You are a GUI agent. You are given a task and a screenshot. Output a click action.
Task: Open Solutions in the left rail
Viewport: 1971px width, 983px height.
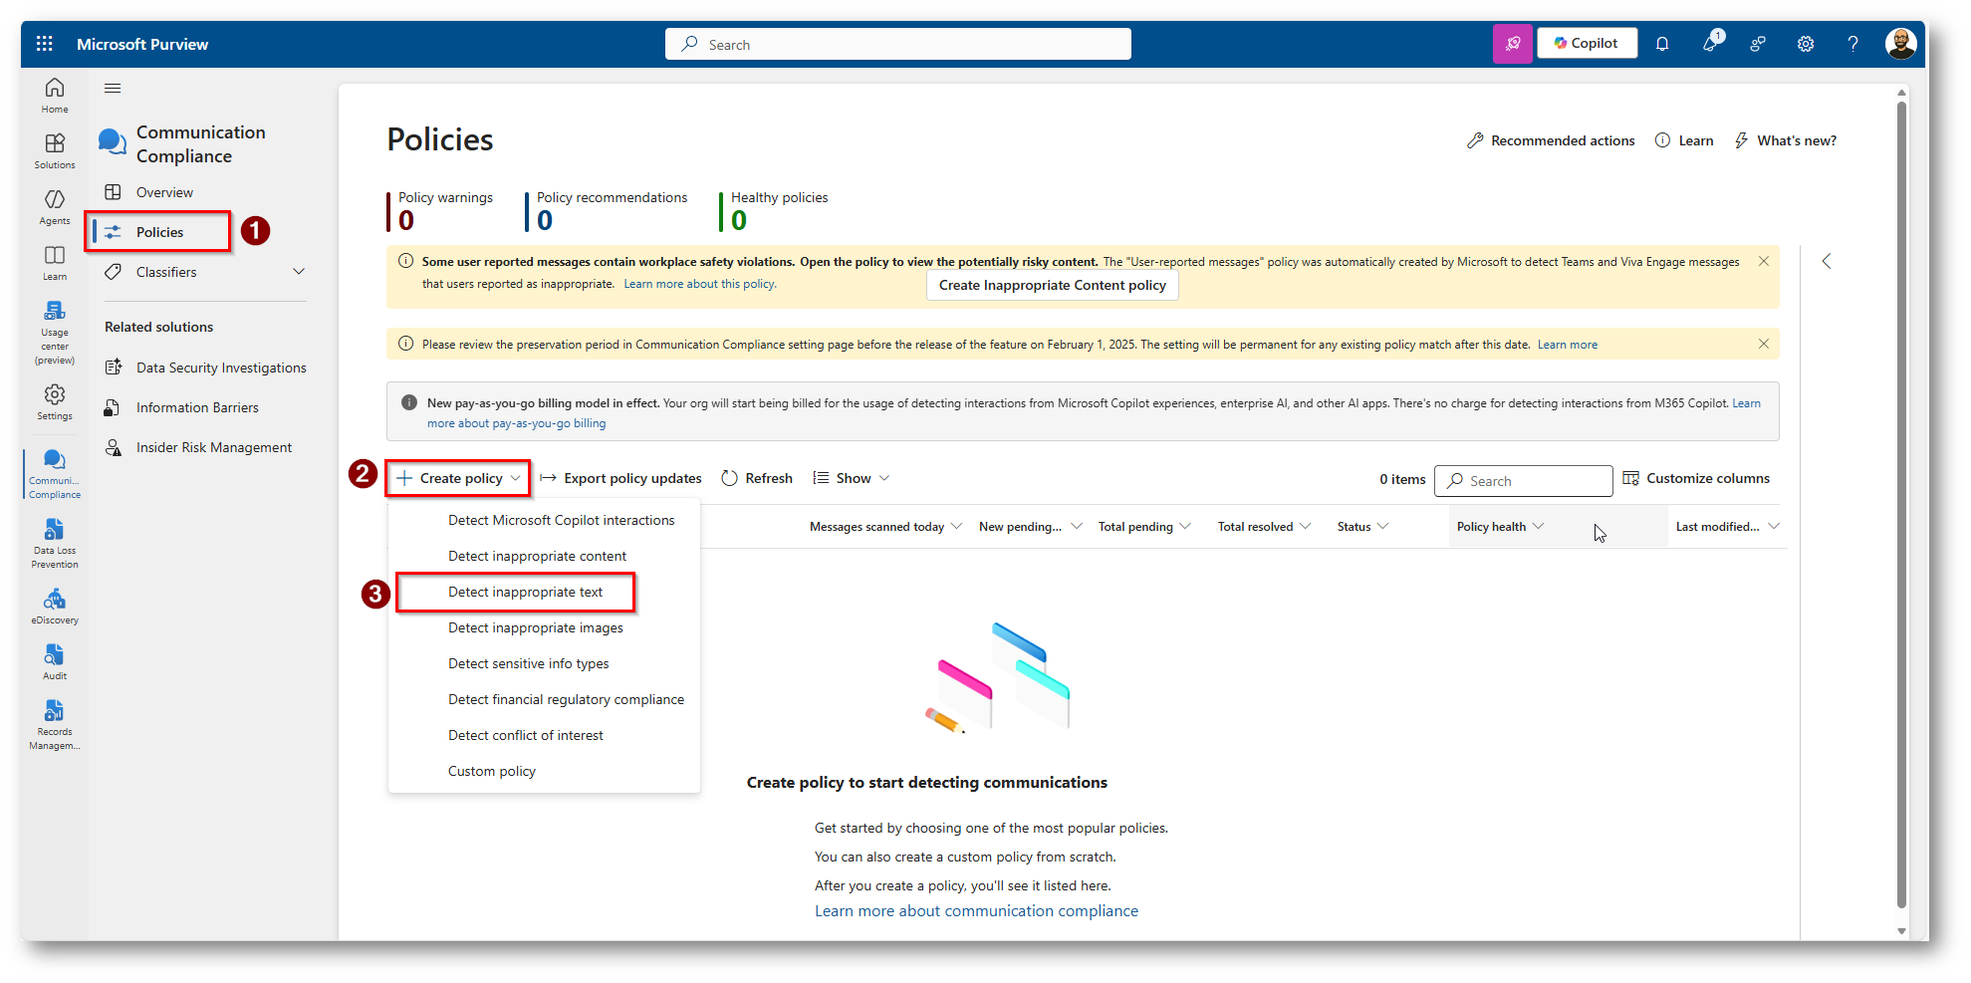tap(55, 151)
